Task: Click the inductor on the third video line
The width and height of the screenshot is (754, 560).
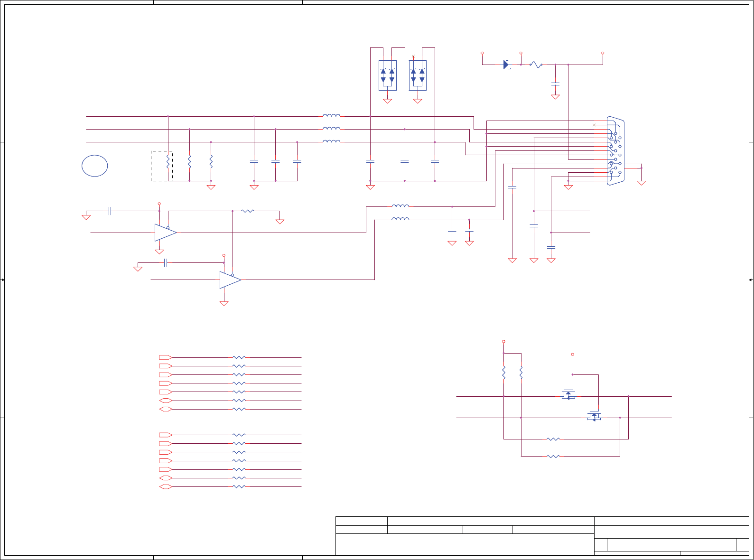Action: 331,141
